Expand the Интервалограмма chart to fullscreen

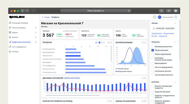[x=145, y=42]
